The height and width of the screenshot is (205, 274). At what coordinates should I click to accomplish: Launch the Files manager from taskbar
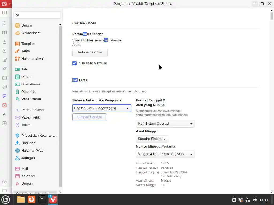[21, 199]
